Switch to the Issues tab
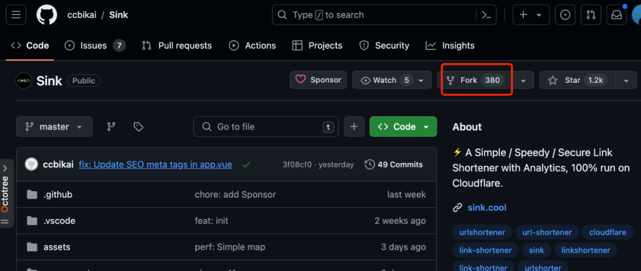The width and height of the screenshot is (641, 271). tap(95, 46)
